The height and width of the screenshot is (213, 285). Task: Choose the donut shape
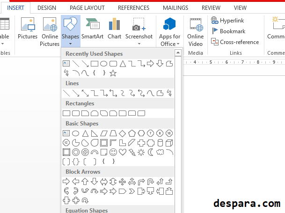click(76, 152)
